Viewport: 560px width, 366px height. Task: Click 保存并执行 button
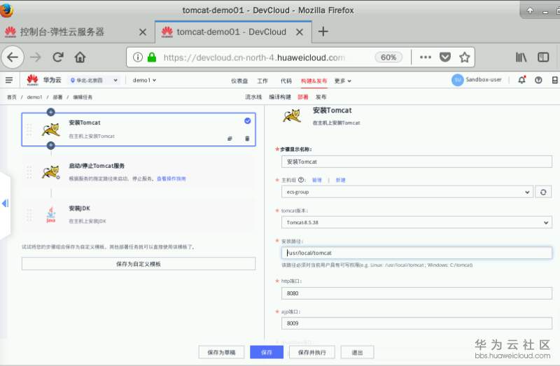click(312, 353)
